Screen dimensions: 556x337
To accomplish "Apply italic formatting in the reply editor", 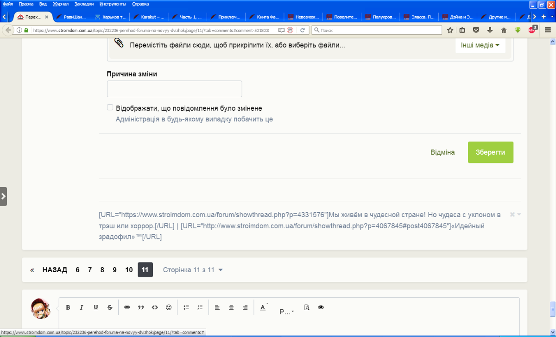I will coord(82,307).
